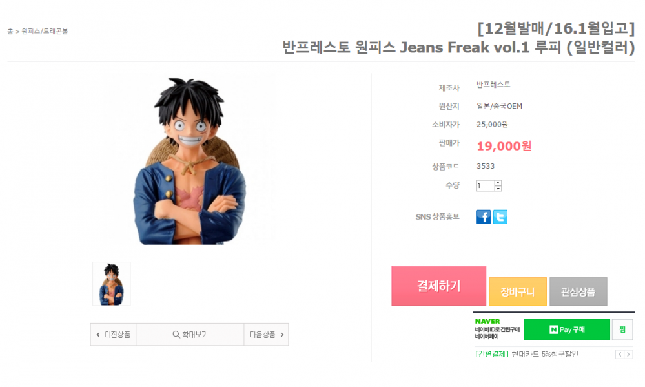Share product via the Twitter icon
The height and width of the screenshot is (387, 645).
coord(499,216)
